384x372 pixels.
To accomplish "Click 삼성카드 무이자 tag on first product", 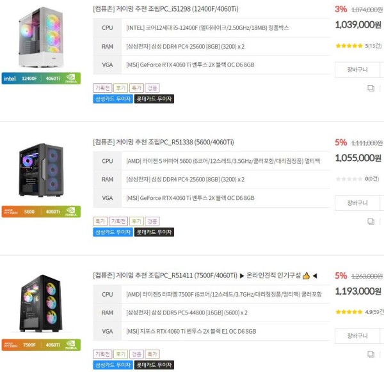I will (113, 99).
